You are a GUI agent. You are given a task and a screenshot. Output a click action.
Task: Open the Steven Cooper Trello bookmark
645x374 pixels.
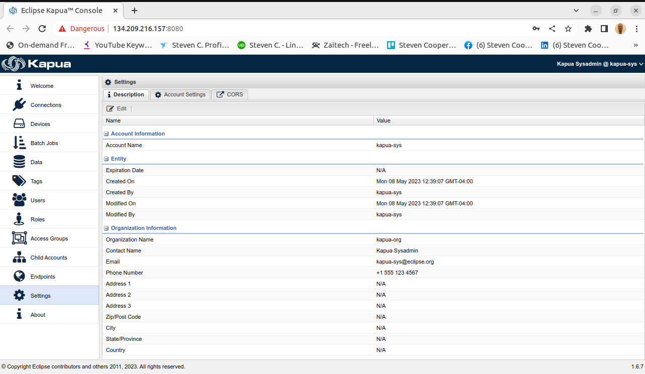pyautogui.click(x=422, y=45)
